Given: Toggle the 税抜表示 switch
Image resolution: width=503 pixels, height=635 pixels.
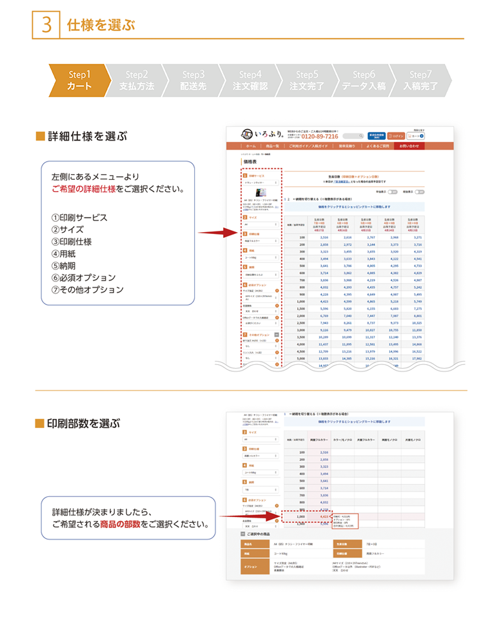Looking at the screenshot, I should (x=420, y=191).
